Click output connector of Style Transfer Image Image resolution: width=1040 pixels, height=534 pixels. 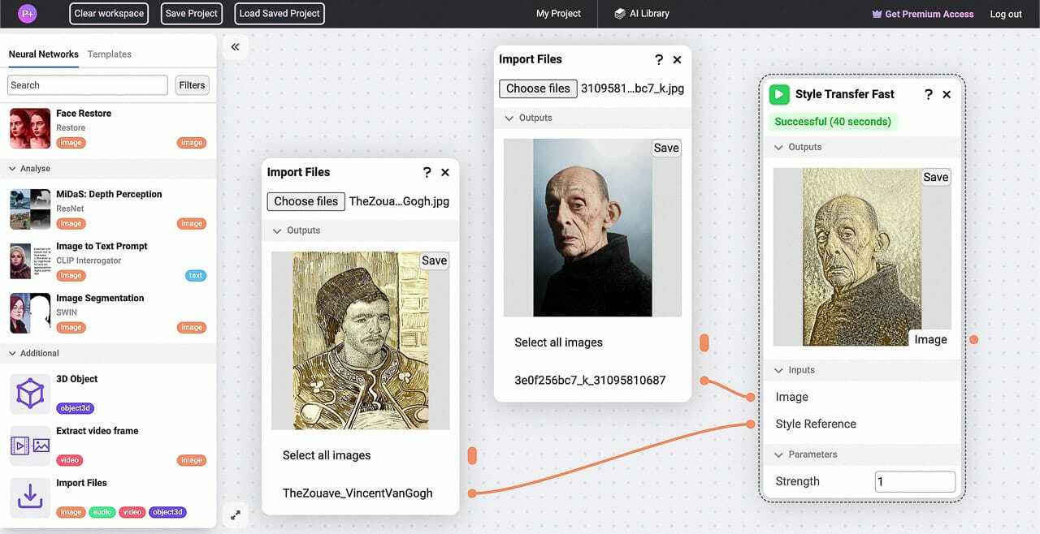[973, 340]
